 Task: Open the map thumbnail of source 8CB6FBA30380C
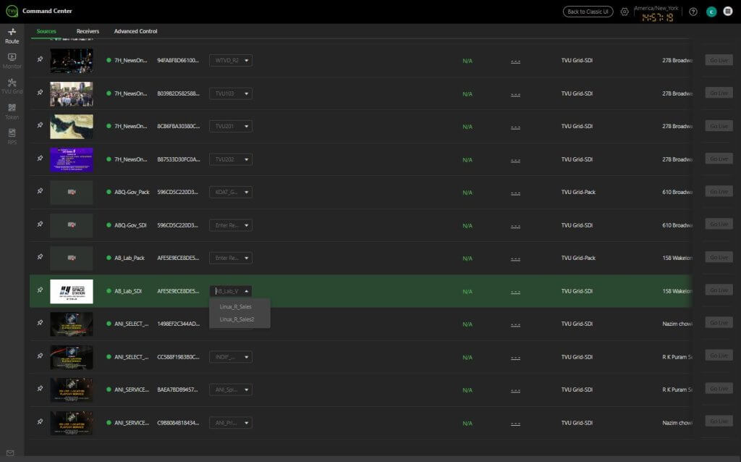point(72,126)
